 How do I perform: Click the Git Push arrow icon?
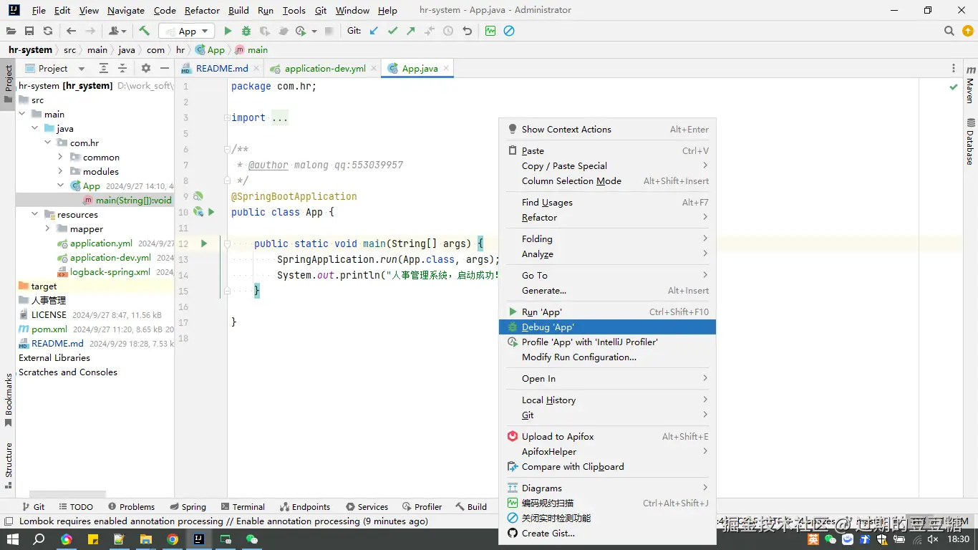tap(410, 31)
